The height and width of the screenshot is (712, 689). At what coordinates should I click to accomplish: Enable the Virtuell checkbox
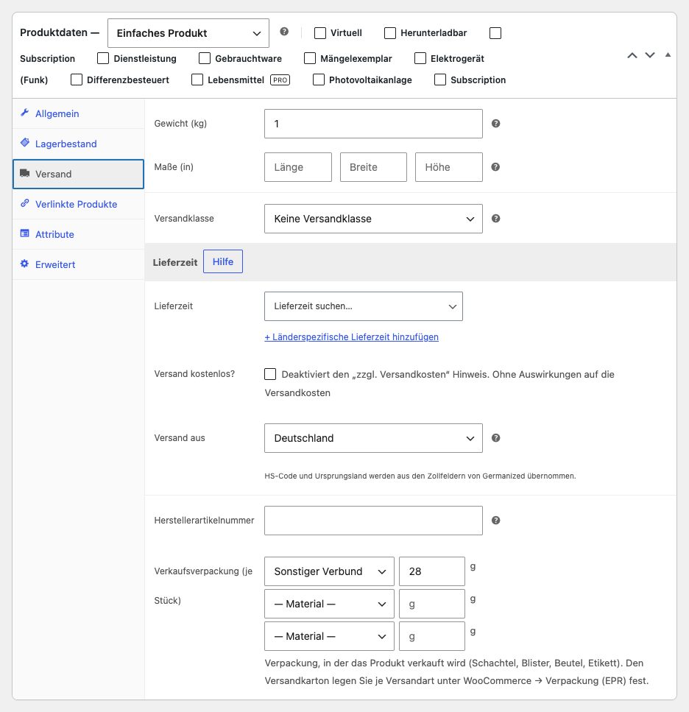tap(320, 33)
